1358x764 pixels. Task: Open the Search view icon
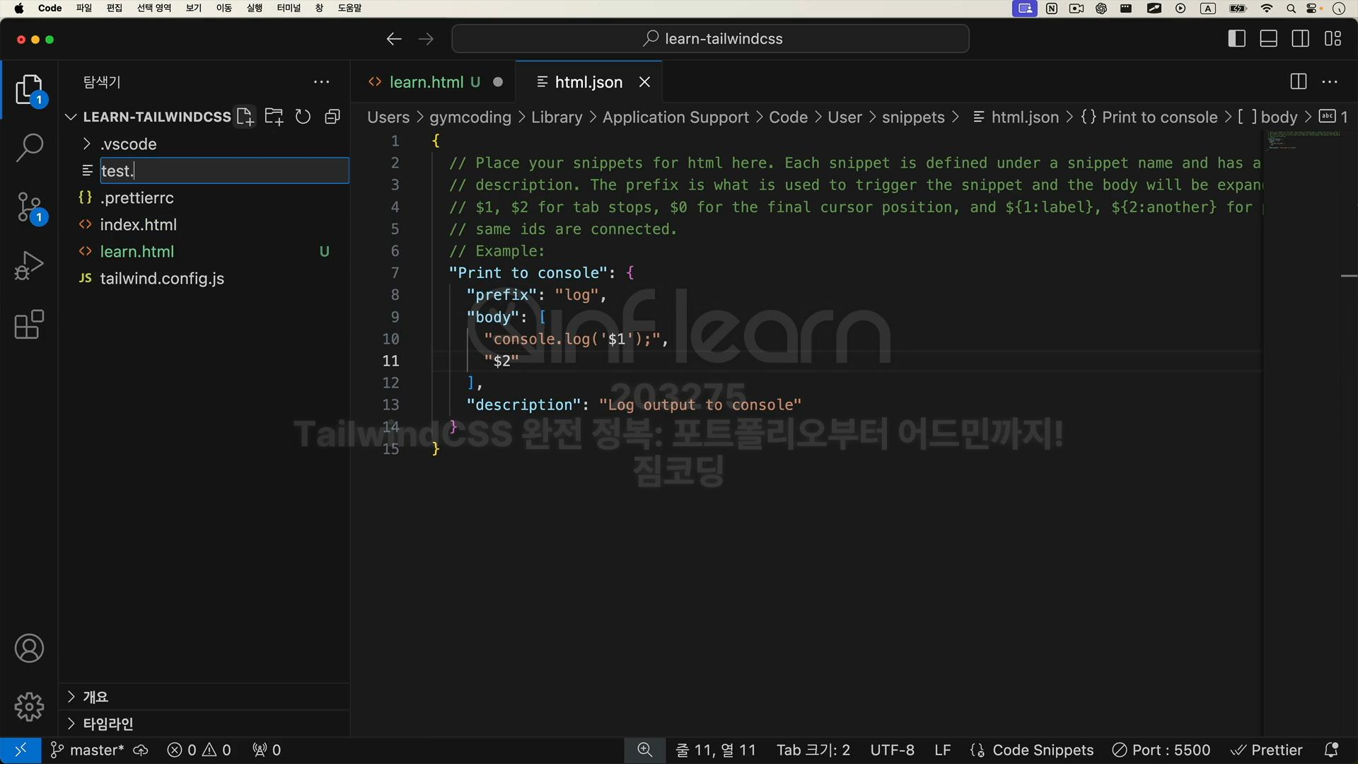tap(30, 148)
